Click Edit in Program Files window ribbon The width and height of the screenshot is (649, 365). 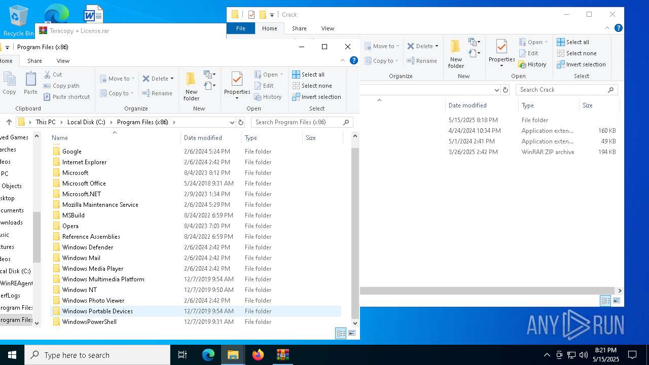click(264, 86)
